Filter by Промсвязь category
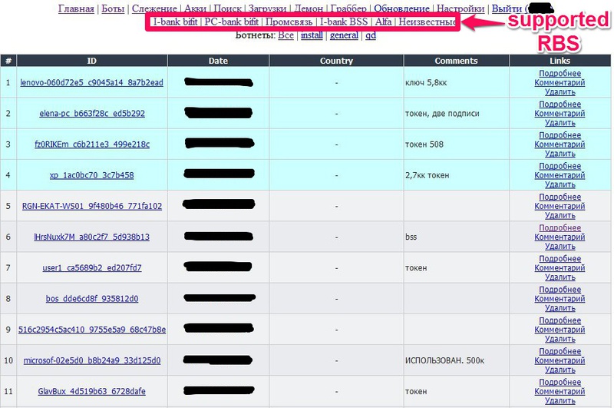The height and width of the screenshot is (408, 614). [x=289, y=22]
